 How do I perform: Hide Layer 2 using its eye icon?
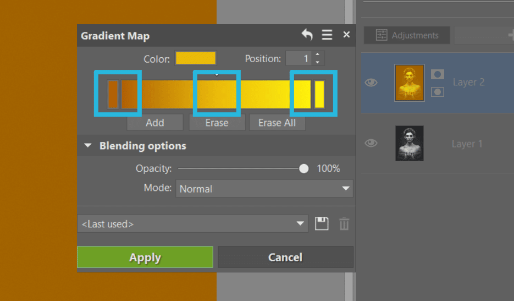click(x=372, y=83)
